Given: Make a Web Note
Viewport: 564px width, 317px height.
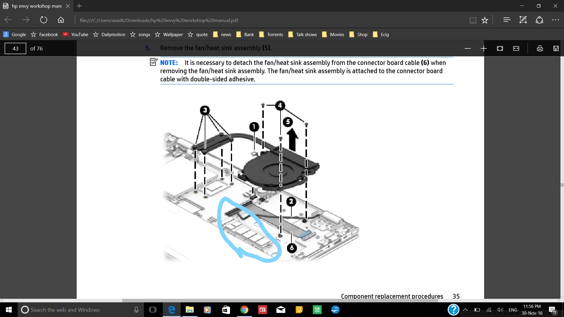Looking at the screenshot, I should coord(523,20).
